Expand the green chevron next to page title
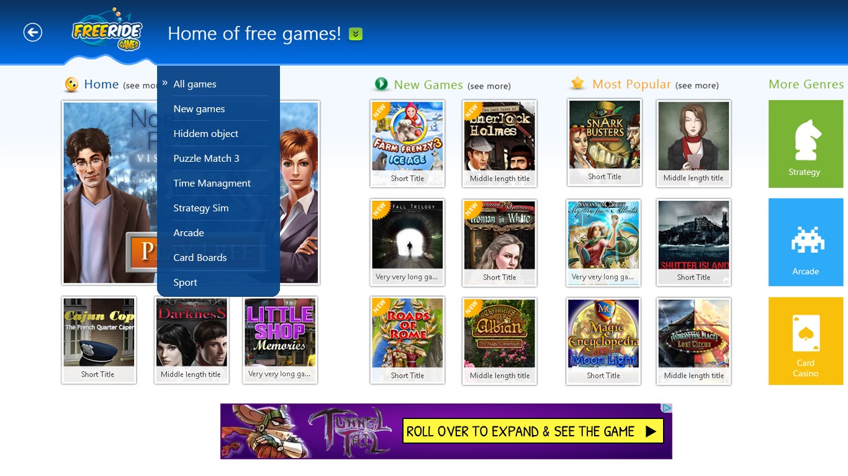This screenshot has height=476, width=848. (x=354, y=33)
